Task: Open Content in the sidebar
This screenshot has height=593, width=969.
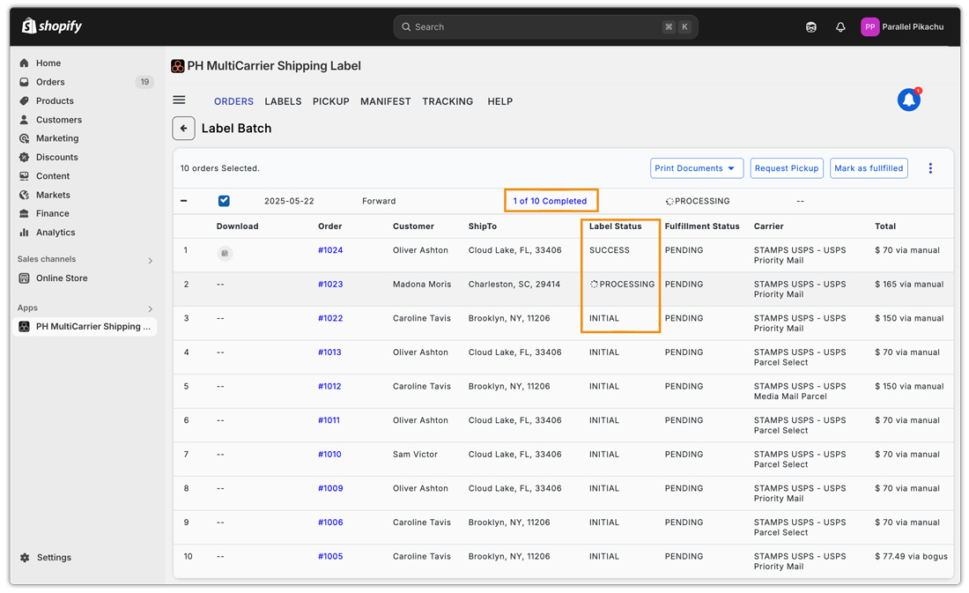Action: tap(53, 175)
